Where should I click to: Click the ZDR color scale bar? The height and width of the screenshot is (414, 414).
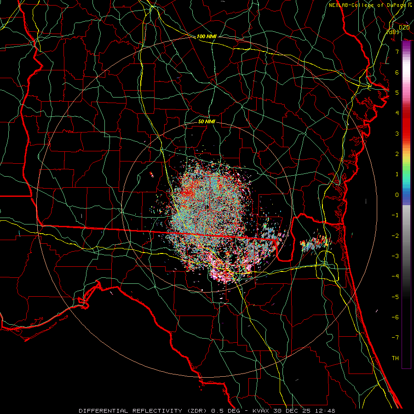(x=406, y=204)
